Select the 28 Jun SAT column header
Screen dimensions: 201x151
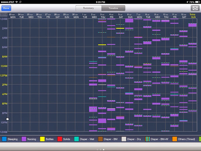tap(57, 16)
